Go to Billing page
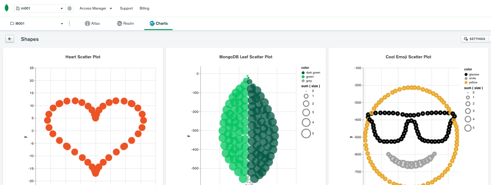 click(x=145, y=9)
